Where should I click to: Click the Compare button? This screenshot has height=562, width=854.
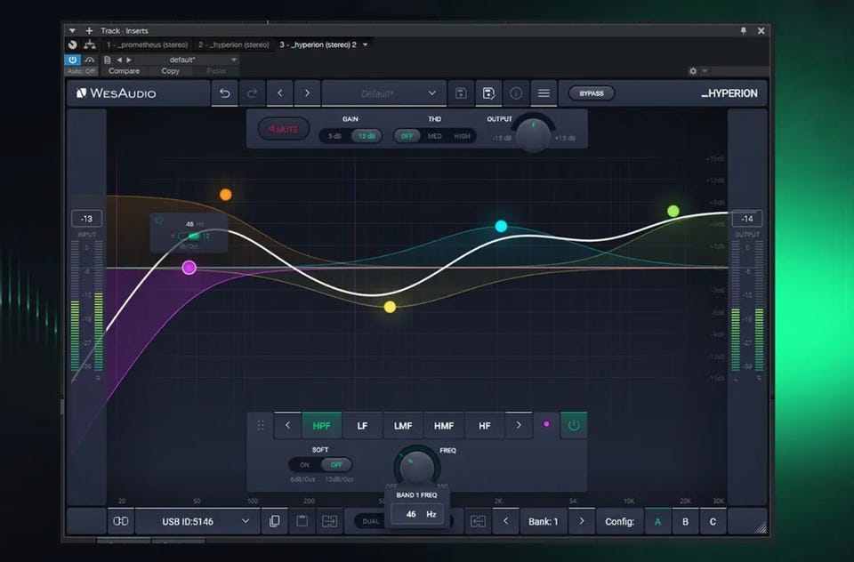coord(124,71)
